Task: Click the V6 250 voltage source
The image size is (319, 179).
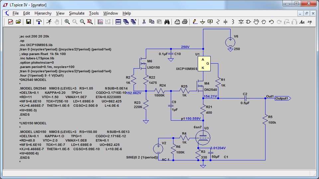Action: pos(230,43)
